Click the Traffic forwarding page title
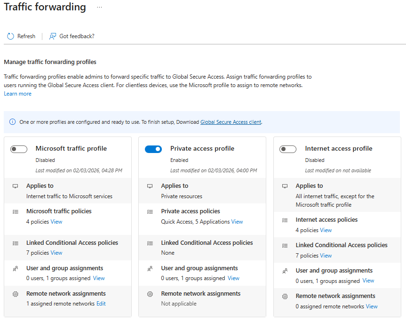 pyautogui.click(x=45, y=7)
